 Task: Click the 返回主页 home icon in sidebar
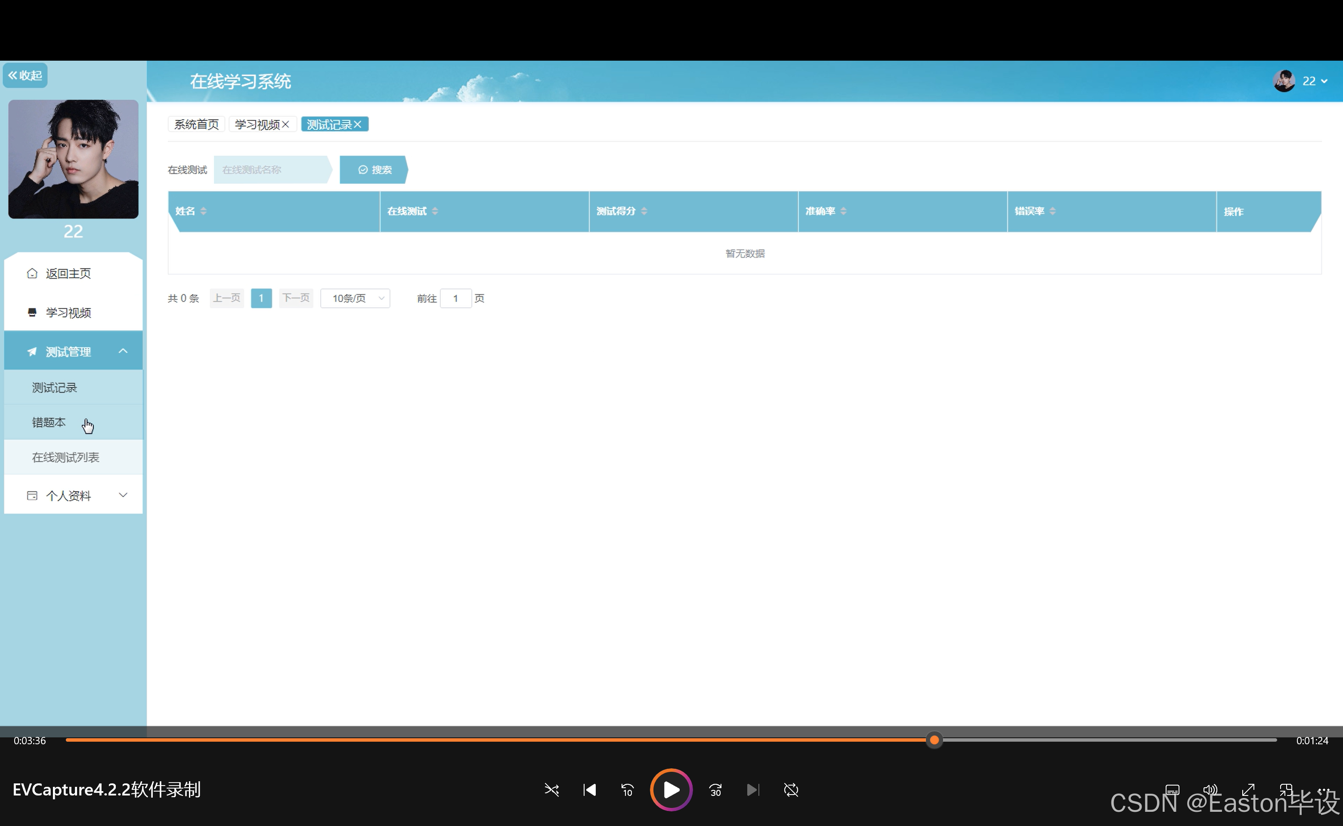(32, 273)
